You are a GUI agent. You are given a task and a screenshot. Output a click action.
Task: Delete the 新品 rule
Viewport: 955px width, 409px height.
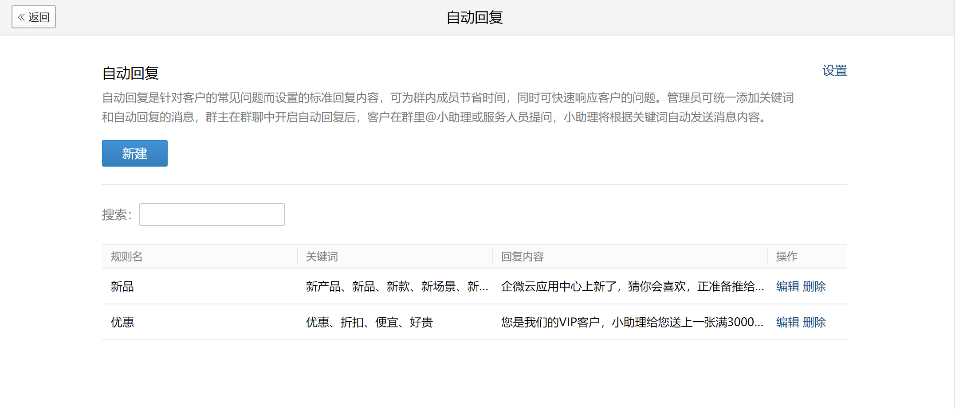(x=814, y=287)
